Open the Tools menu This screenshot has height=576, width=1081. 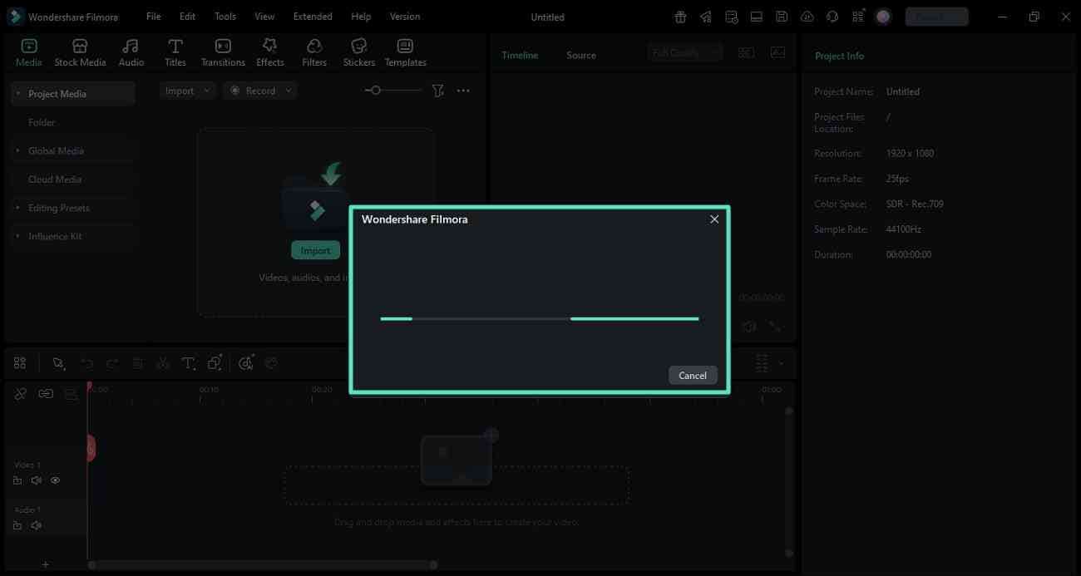click(225, 17)
